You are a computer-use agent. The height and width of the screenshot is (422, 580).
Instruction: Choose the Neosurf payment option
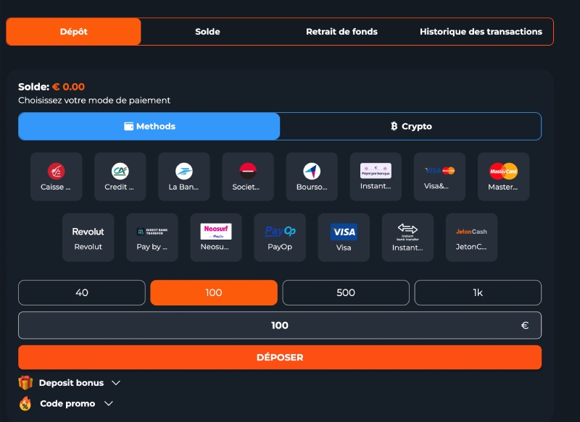point(216,237)
